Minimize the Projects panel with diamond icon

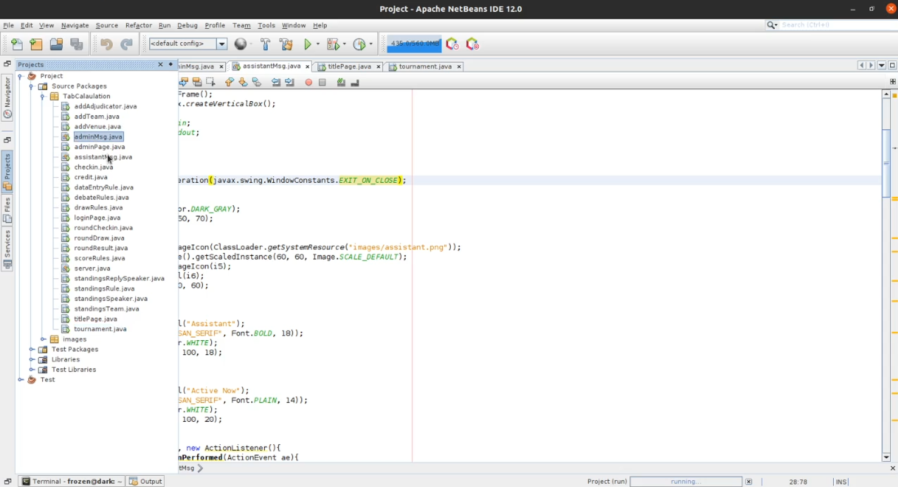171,65
